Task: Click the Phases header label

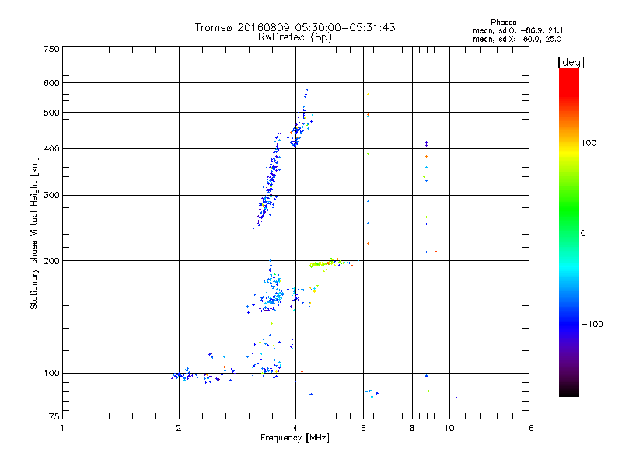Action: pyautogui.click(x=503, y=23)
